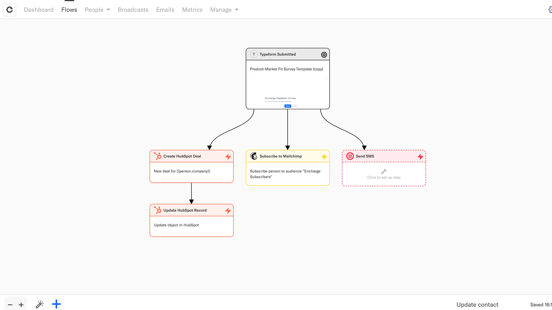Screen dimensions: 552x310
Task: Zoom in with the plus button
Action: pyautogui.click(x=21, y=305)
